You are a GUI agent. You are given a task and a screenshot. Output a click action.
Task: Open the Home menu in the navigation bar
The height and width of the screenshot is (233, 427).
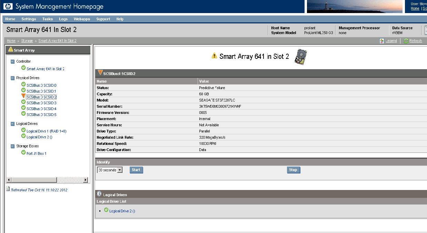[10, 19]
